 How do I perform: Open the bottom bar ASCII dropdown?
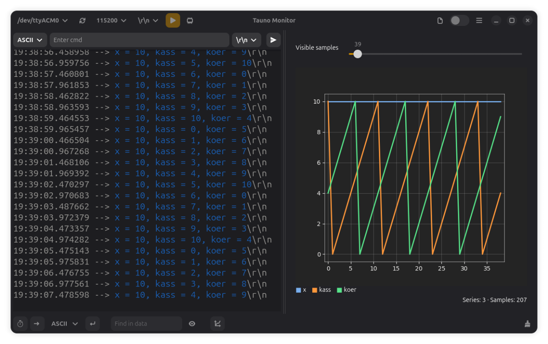point(65,324)
